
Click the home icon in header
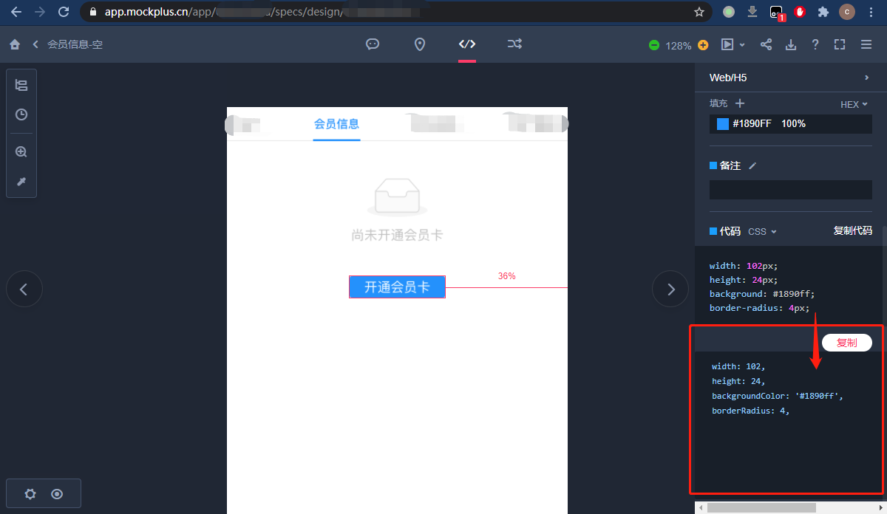pos(15,44)
